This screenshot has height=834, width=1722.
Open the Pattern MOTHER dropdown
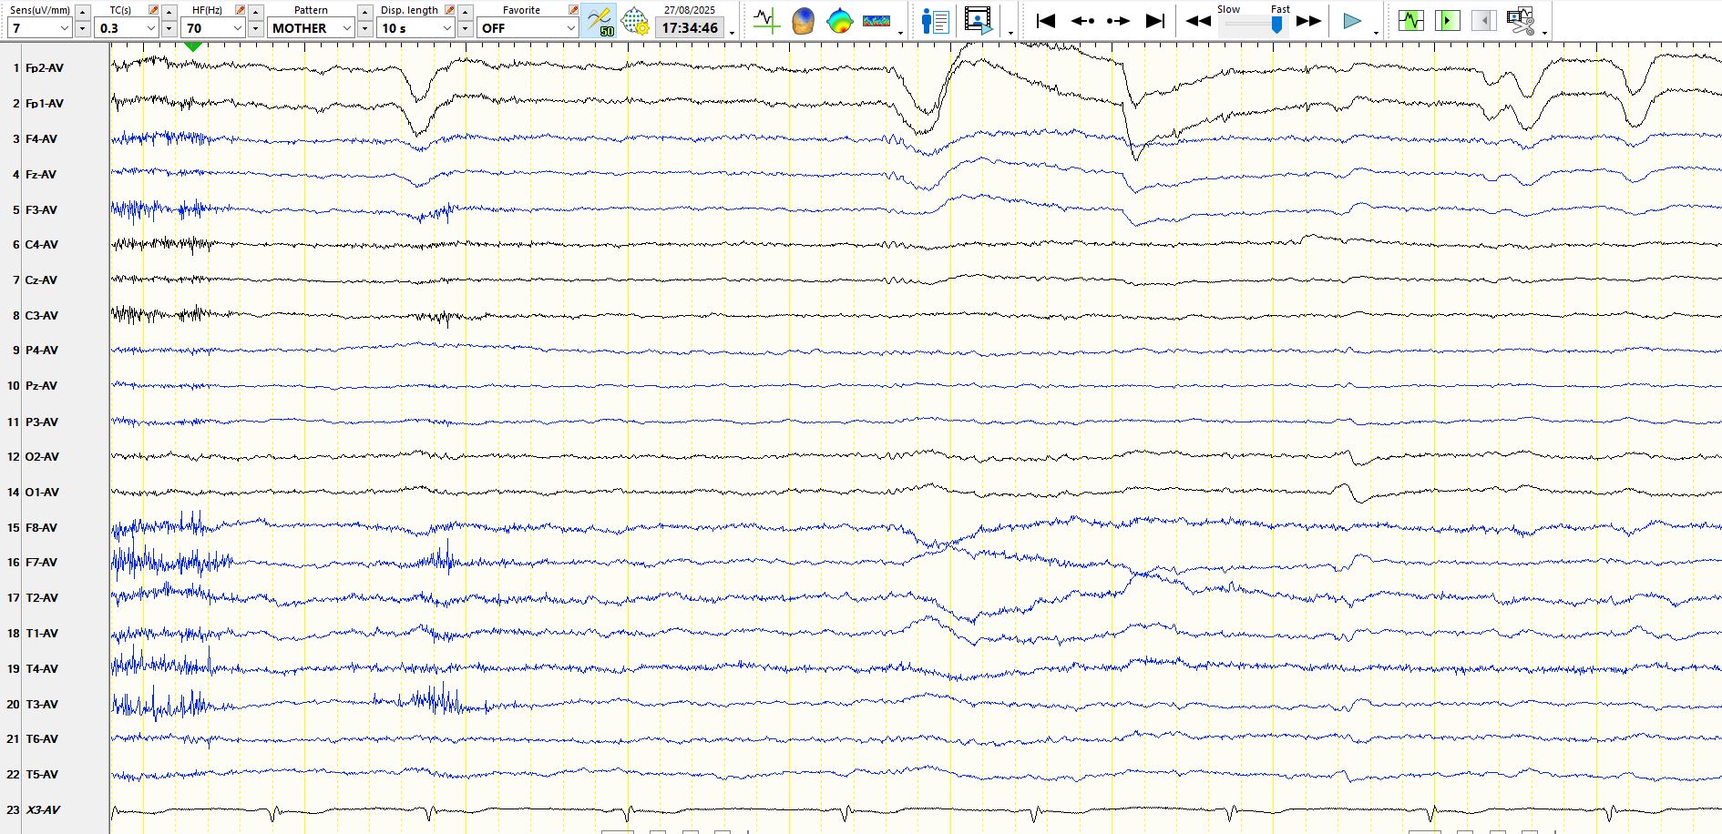[x=346, y=28]
